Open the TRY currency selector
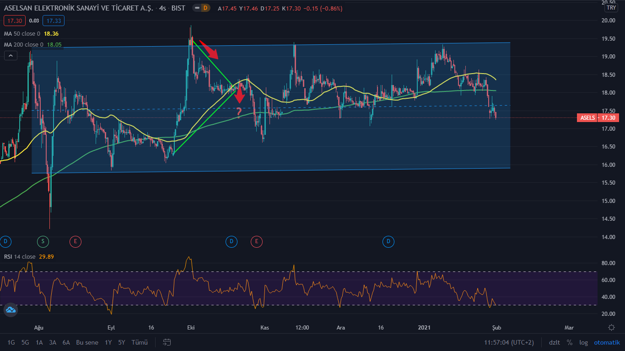 tap(611, 8)
